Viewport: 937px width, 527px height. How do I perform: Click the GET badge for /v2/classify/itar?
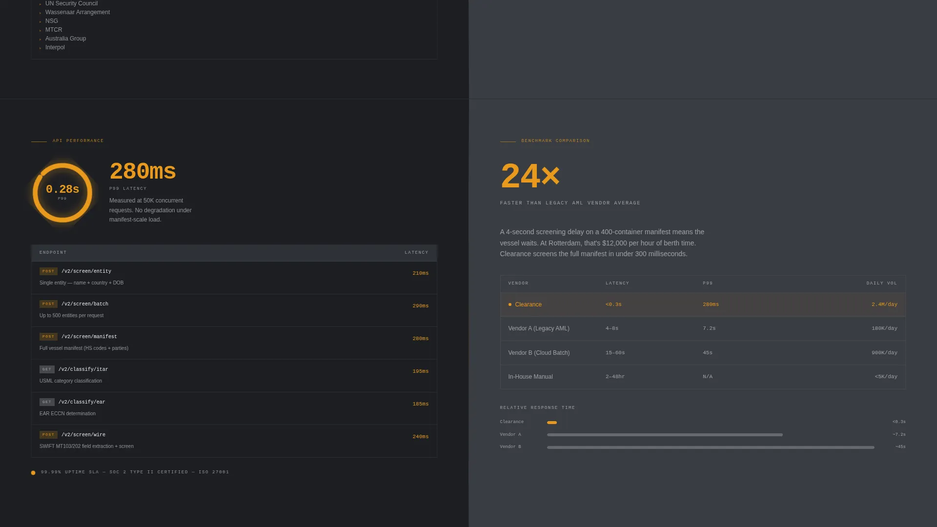pyautogui.click(x=47, y=369)
